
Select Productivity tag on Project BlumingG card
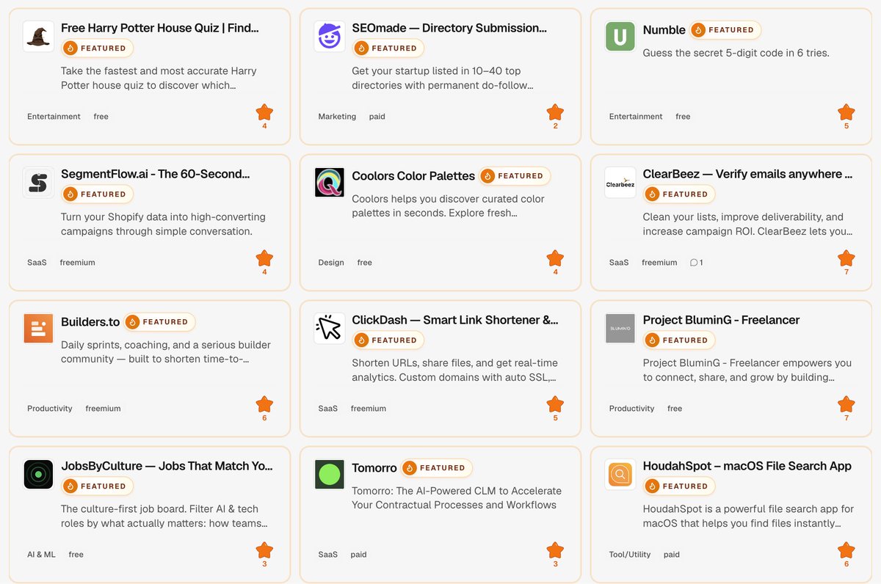(x=631, y=409)
